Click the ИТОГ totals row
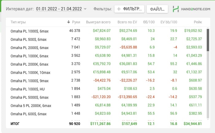 (16, 124)
